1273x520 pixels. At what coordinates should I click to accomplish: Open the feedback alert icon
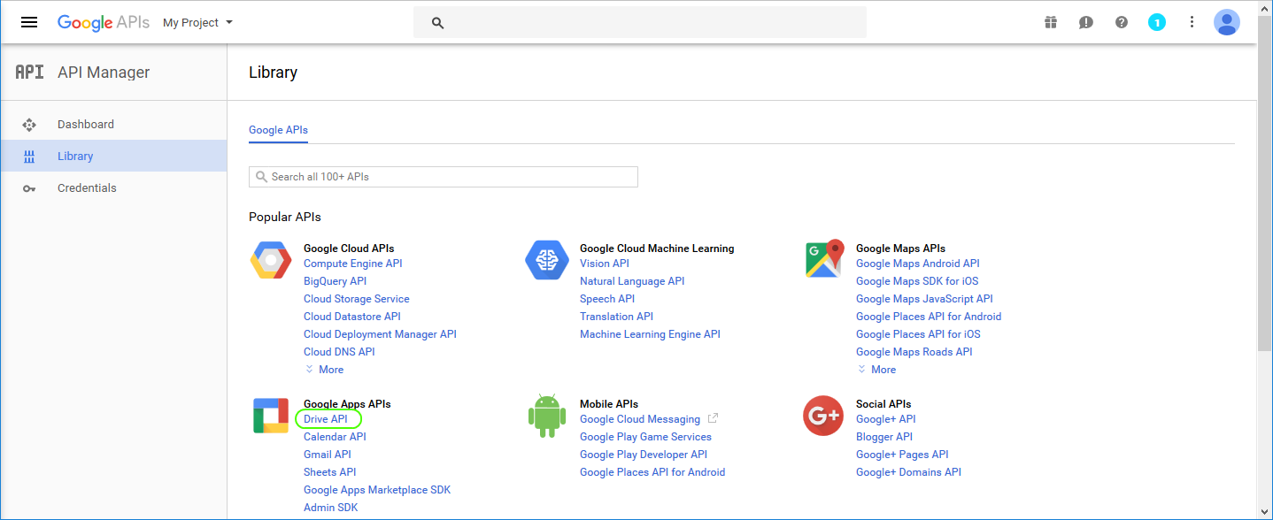[x=1086, y=22]
